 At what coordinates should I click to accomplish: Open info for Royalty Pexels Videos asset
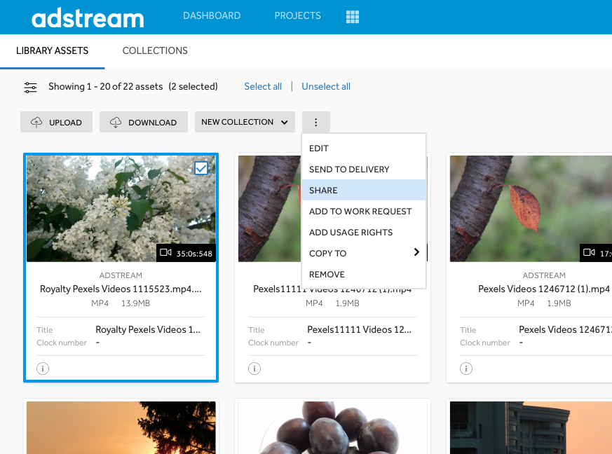(43, 369)
